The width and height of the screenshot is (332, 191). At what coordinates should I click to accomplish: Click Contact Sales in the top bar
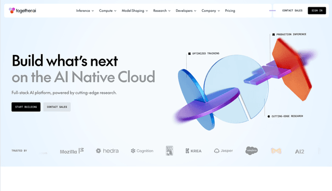tap(292, 10)
